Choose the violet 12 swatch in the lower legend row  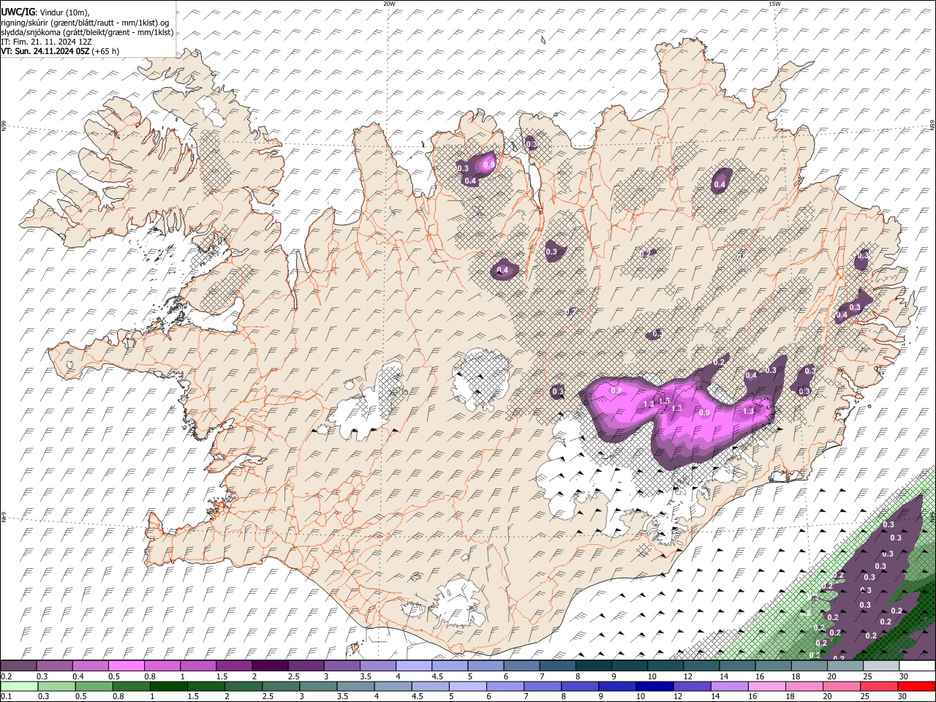click(x=691, y=686)
